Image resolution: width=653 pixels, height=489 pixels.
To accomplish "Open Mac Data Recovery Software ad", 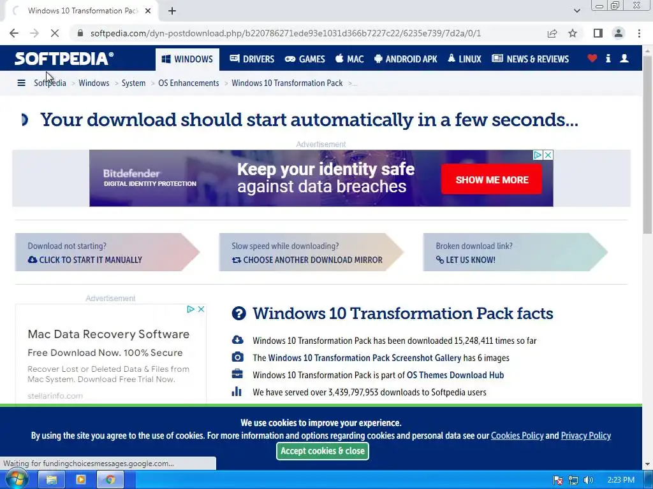I will pyautogui.click(x=108, y=334).
